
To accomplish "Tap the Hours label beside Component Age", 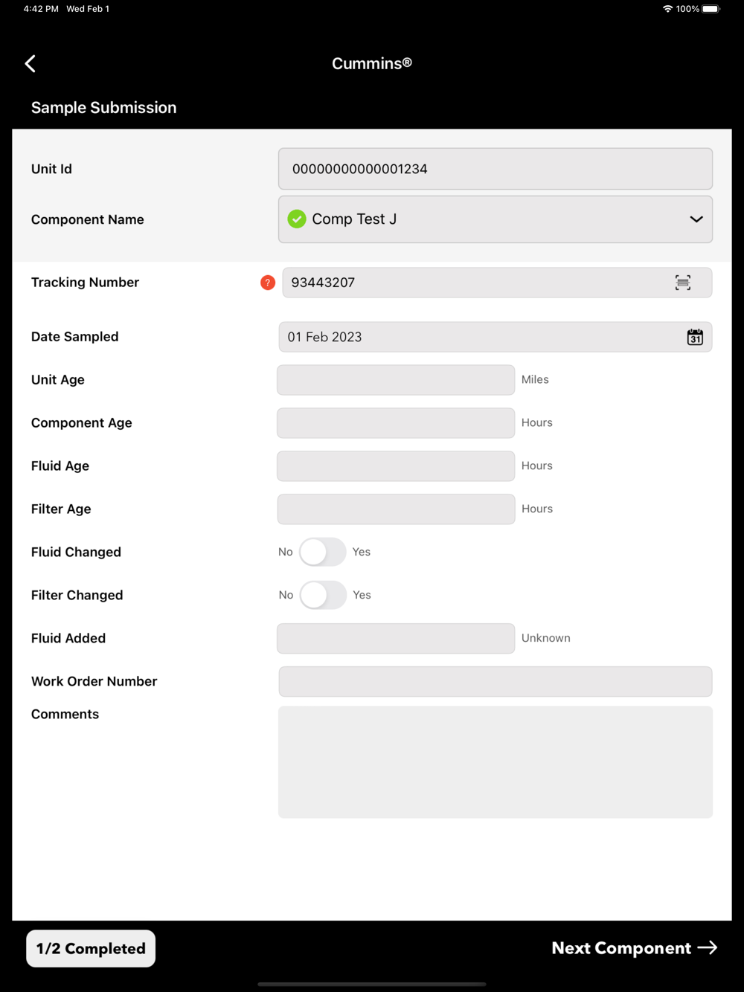I will point(537,422).
